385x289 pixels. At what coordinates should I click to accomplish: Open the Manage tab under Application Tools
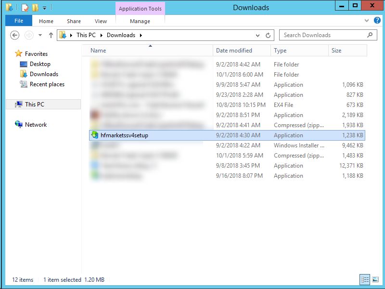point(140,21)
